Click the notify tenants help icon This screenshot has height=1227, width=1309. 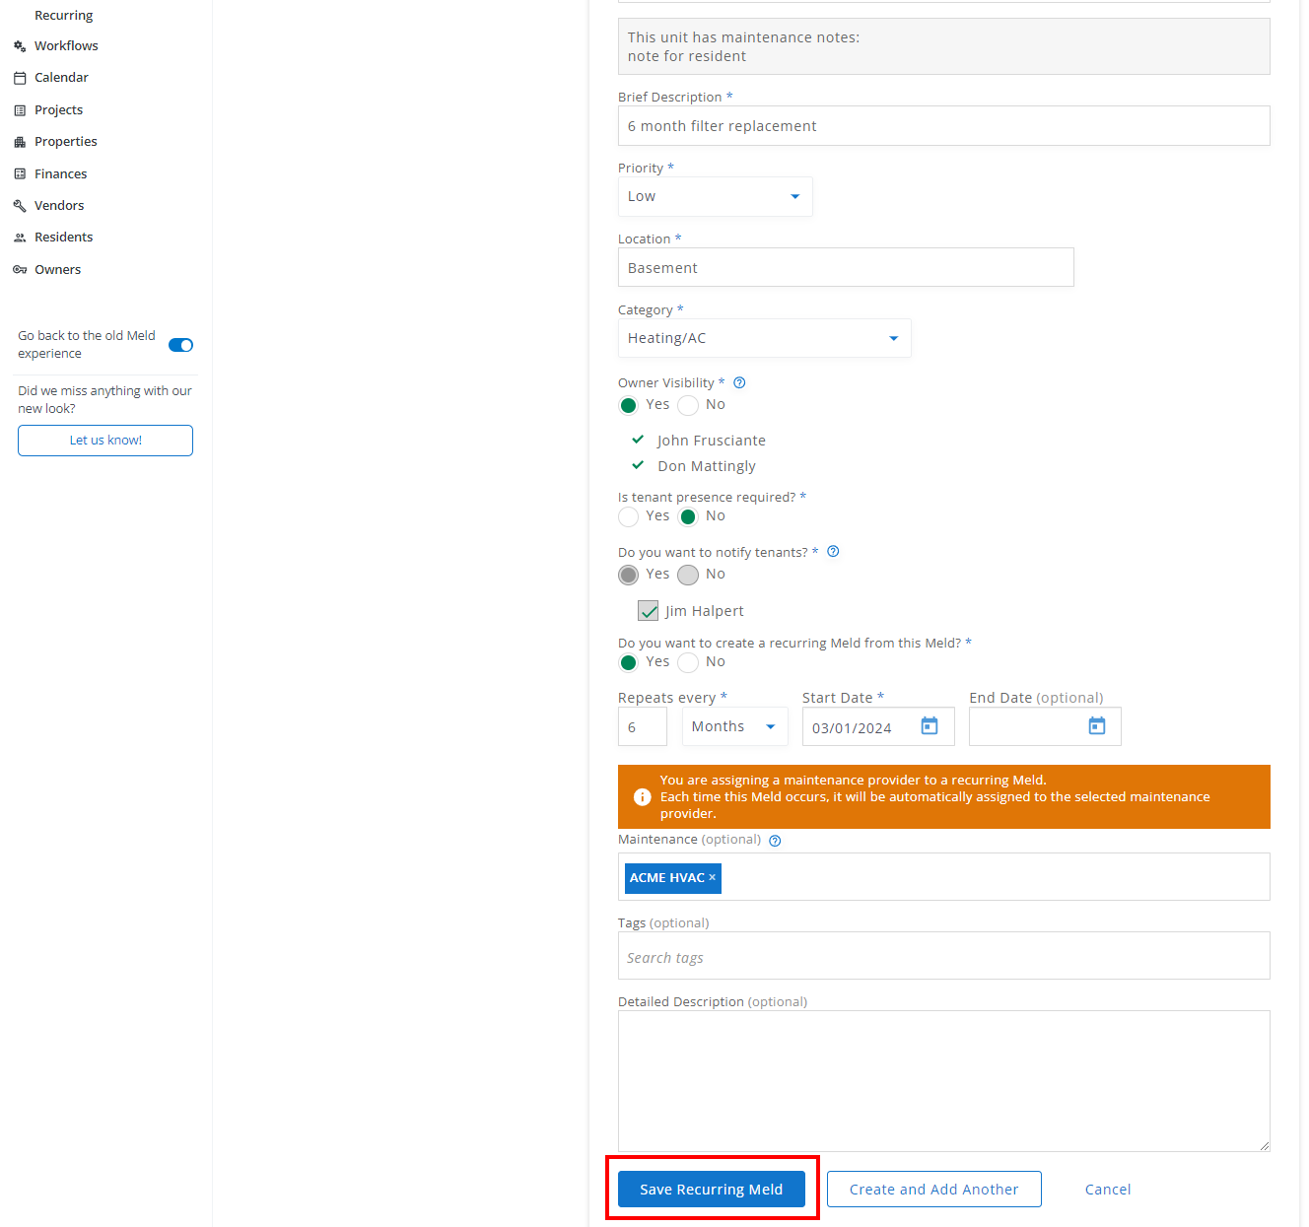(x=833, y=552)
